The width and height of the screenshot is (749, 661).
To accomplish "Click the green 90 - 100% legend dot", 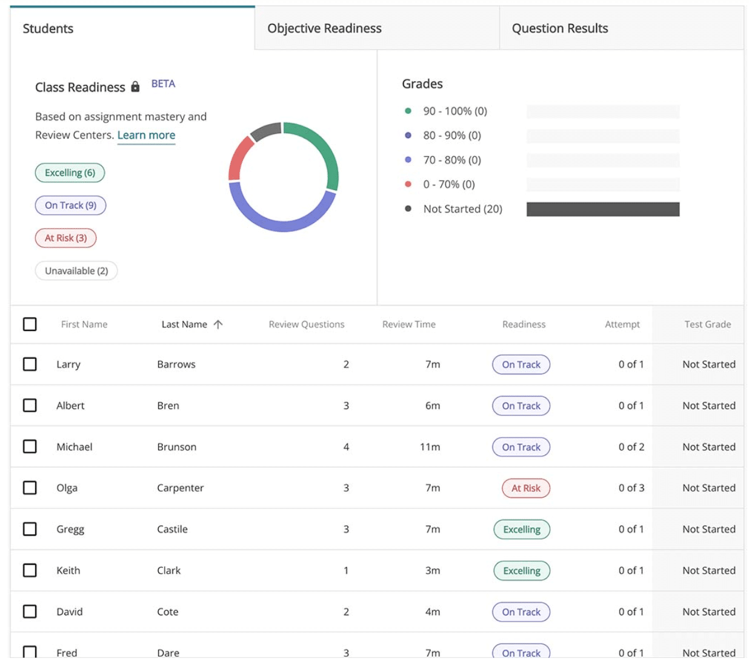I will [408, 111].
